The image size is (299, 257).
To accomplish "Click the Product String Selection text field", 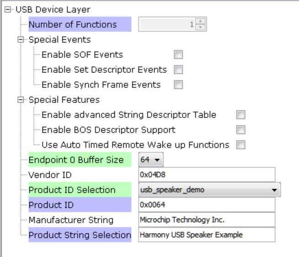I will click(207, 235).
